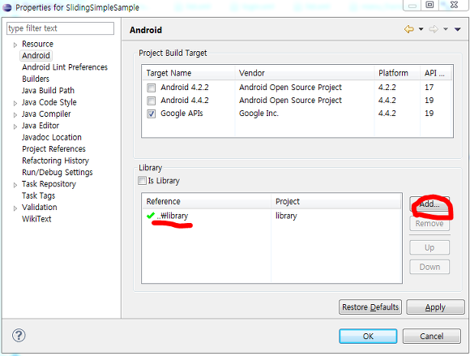Viewport: 470px width, 356px height.
Task: Click the Android 4.2.2 target name
Action: [x=185, y=88]
